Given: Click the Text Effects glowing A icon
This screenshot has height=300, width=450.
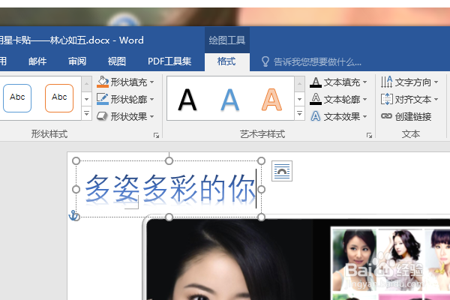Looking at the screenshot, I should pyautogui.click(x=316, y=116).
